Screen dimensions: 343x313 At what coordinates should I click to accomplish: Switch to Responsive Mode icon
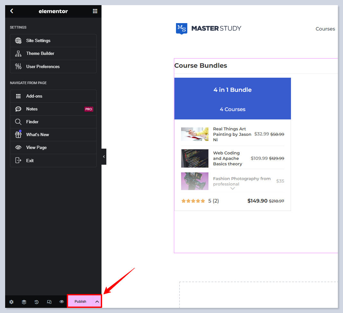49,302
